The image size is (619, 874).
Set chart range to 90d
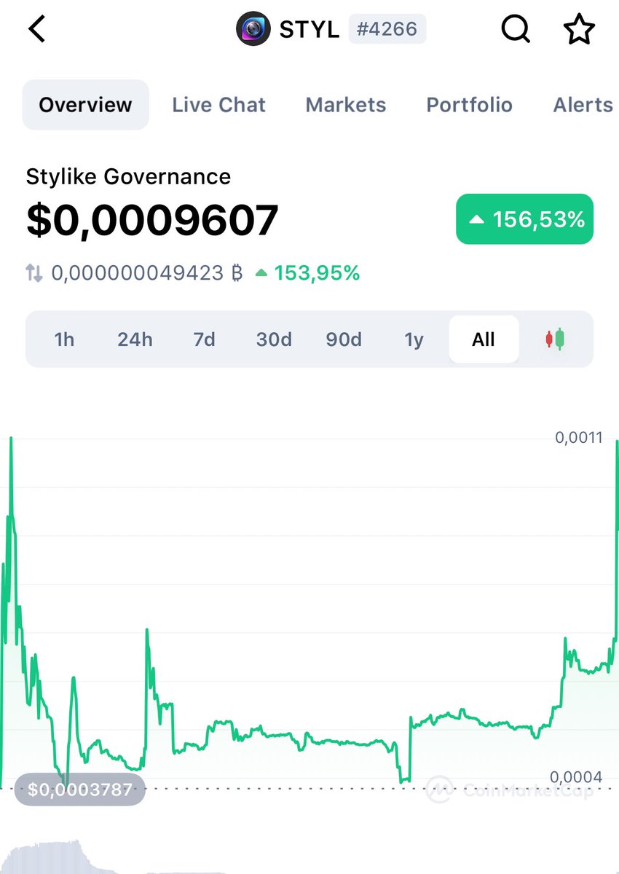[x=344, y=339]
